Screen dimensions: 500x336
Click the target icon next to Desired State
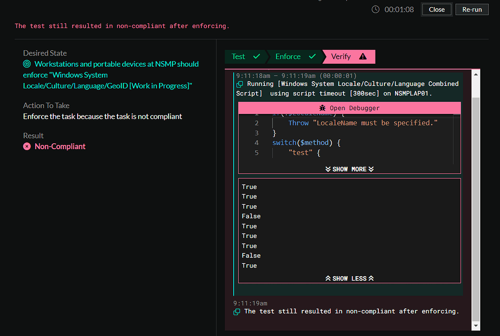[27, 64]
